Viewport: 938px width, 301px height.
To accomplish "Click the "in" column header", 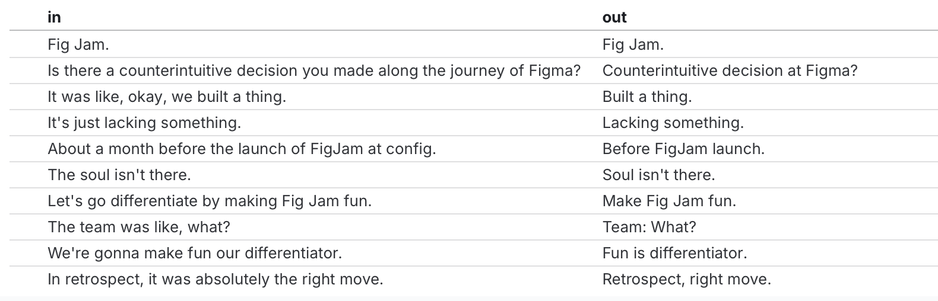I will click(55, 17).
